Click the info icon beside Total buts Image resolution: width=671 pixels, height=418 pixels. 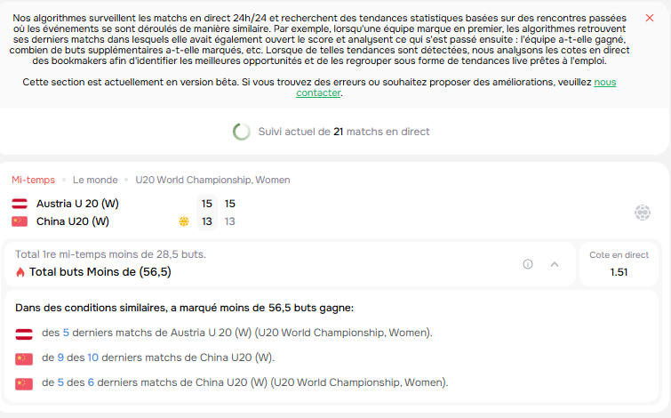coord(528,264)
